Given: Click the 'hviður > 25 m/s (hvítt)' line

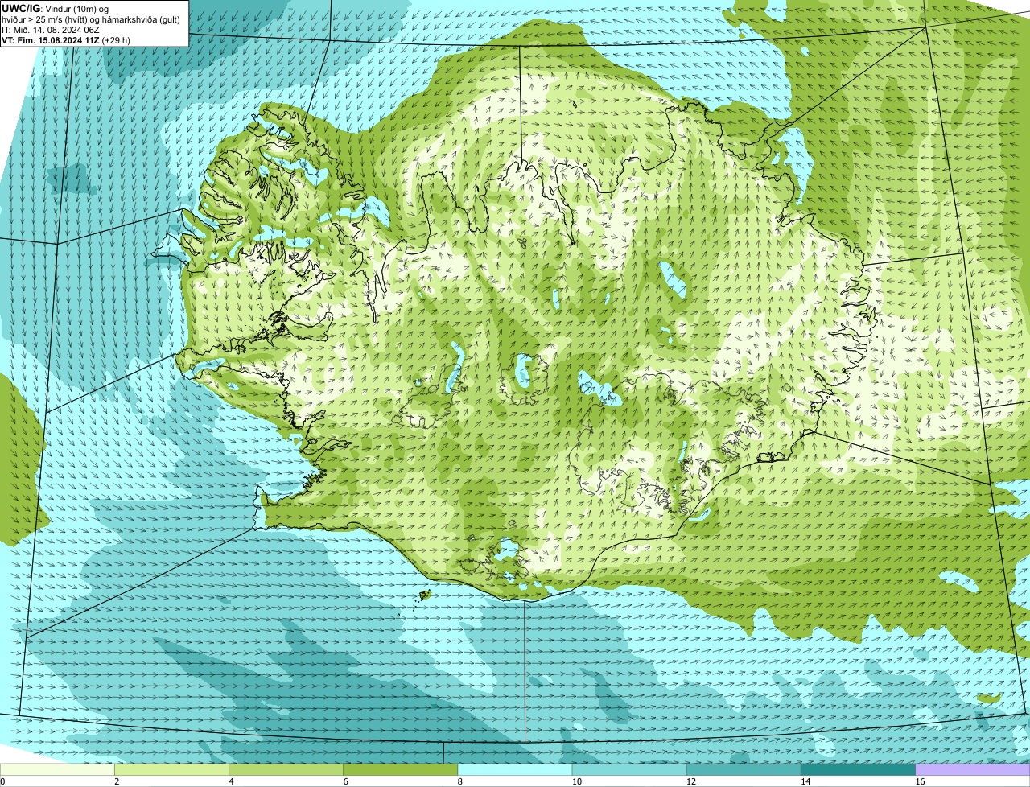Looking at the screenshot, I should click(91, 19).
